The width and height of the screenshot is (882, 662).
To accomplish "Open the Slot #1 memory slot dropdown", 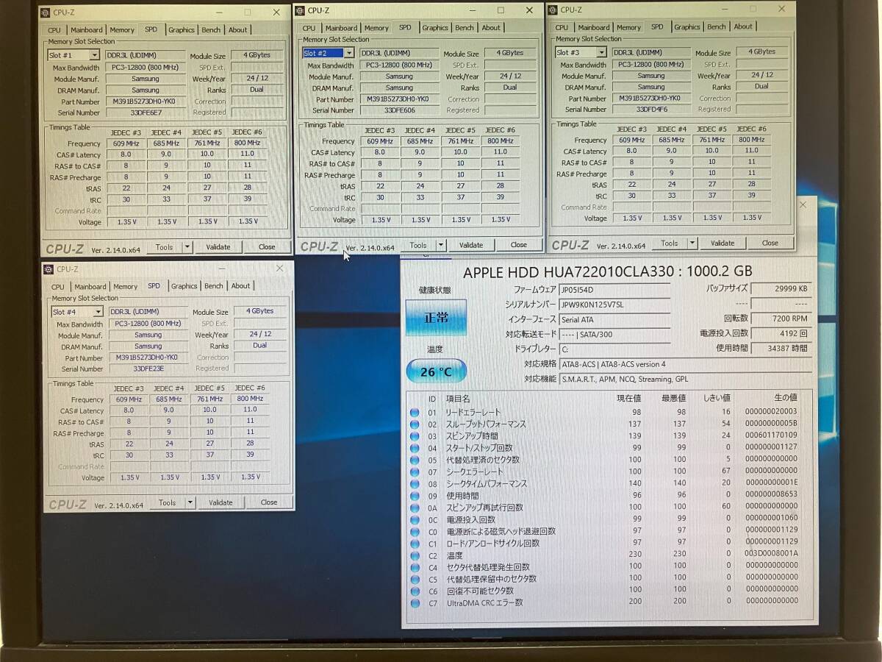I will click(94, 55).
